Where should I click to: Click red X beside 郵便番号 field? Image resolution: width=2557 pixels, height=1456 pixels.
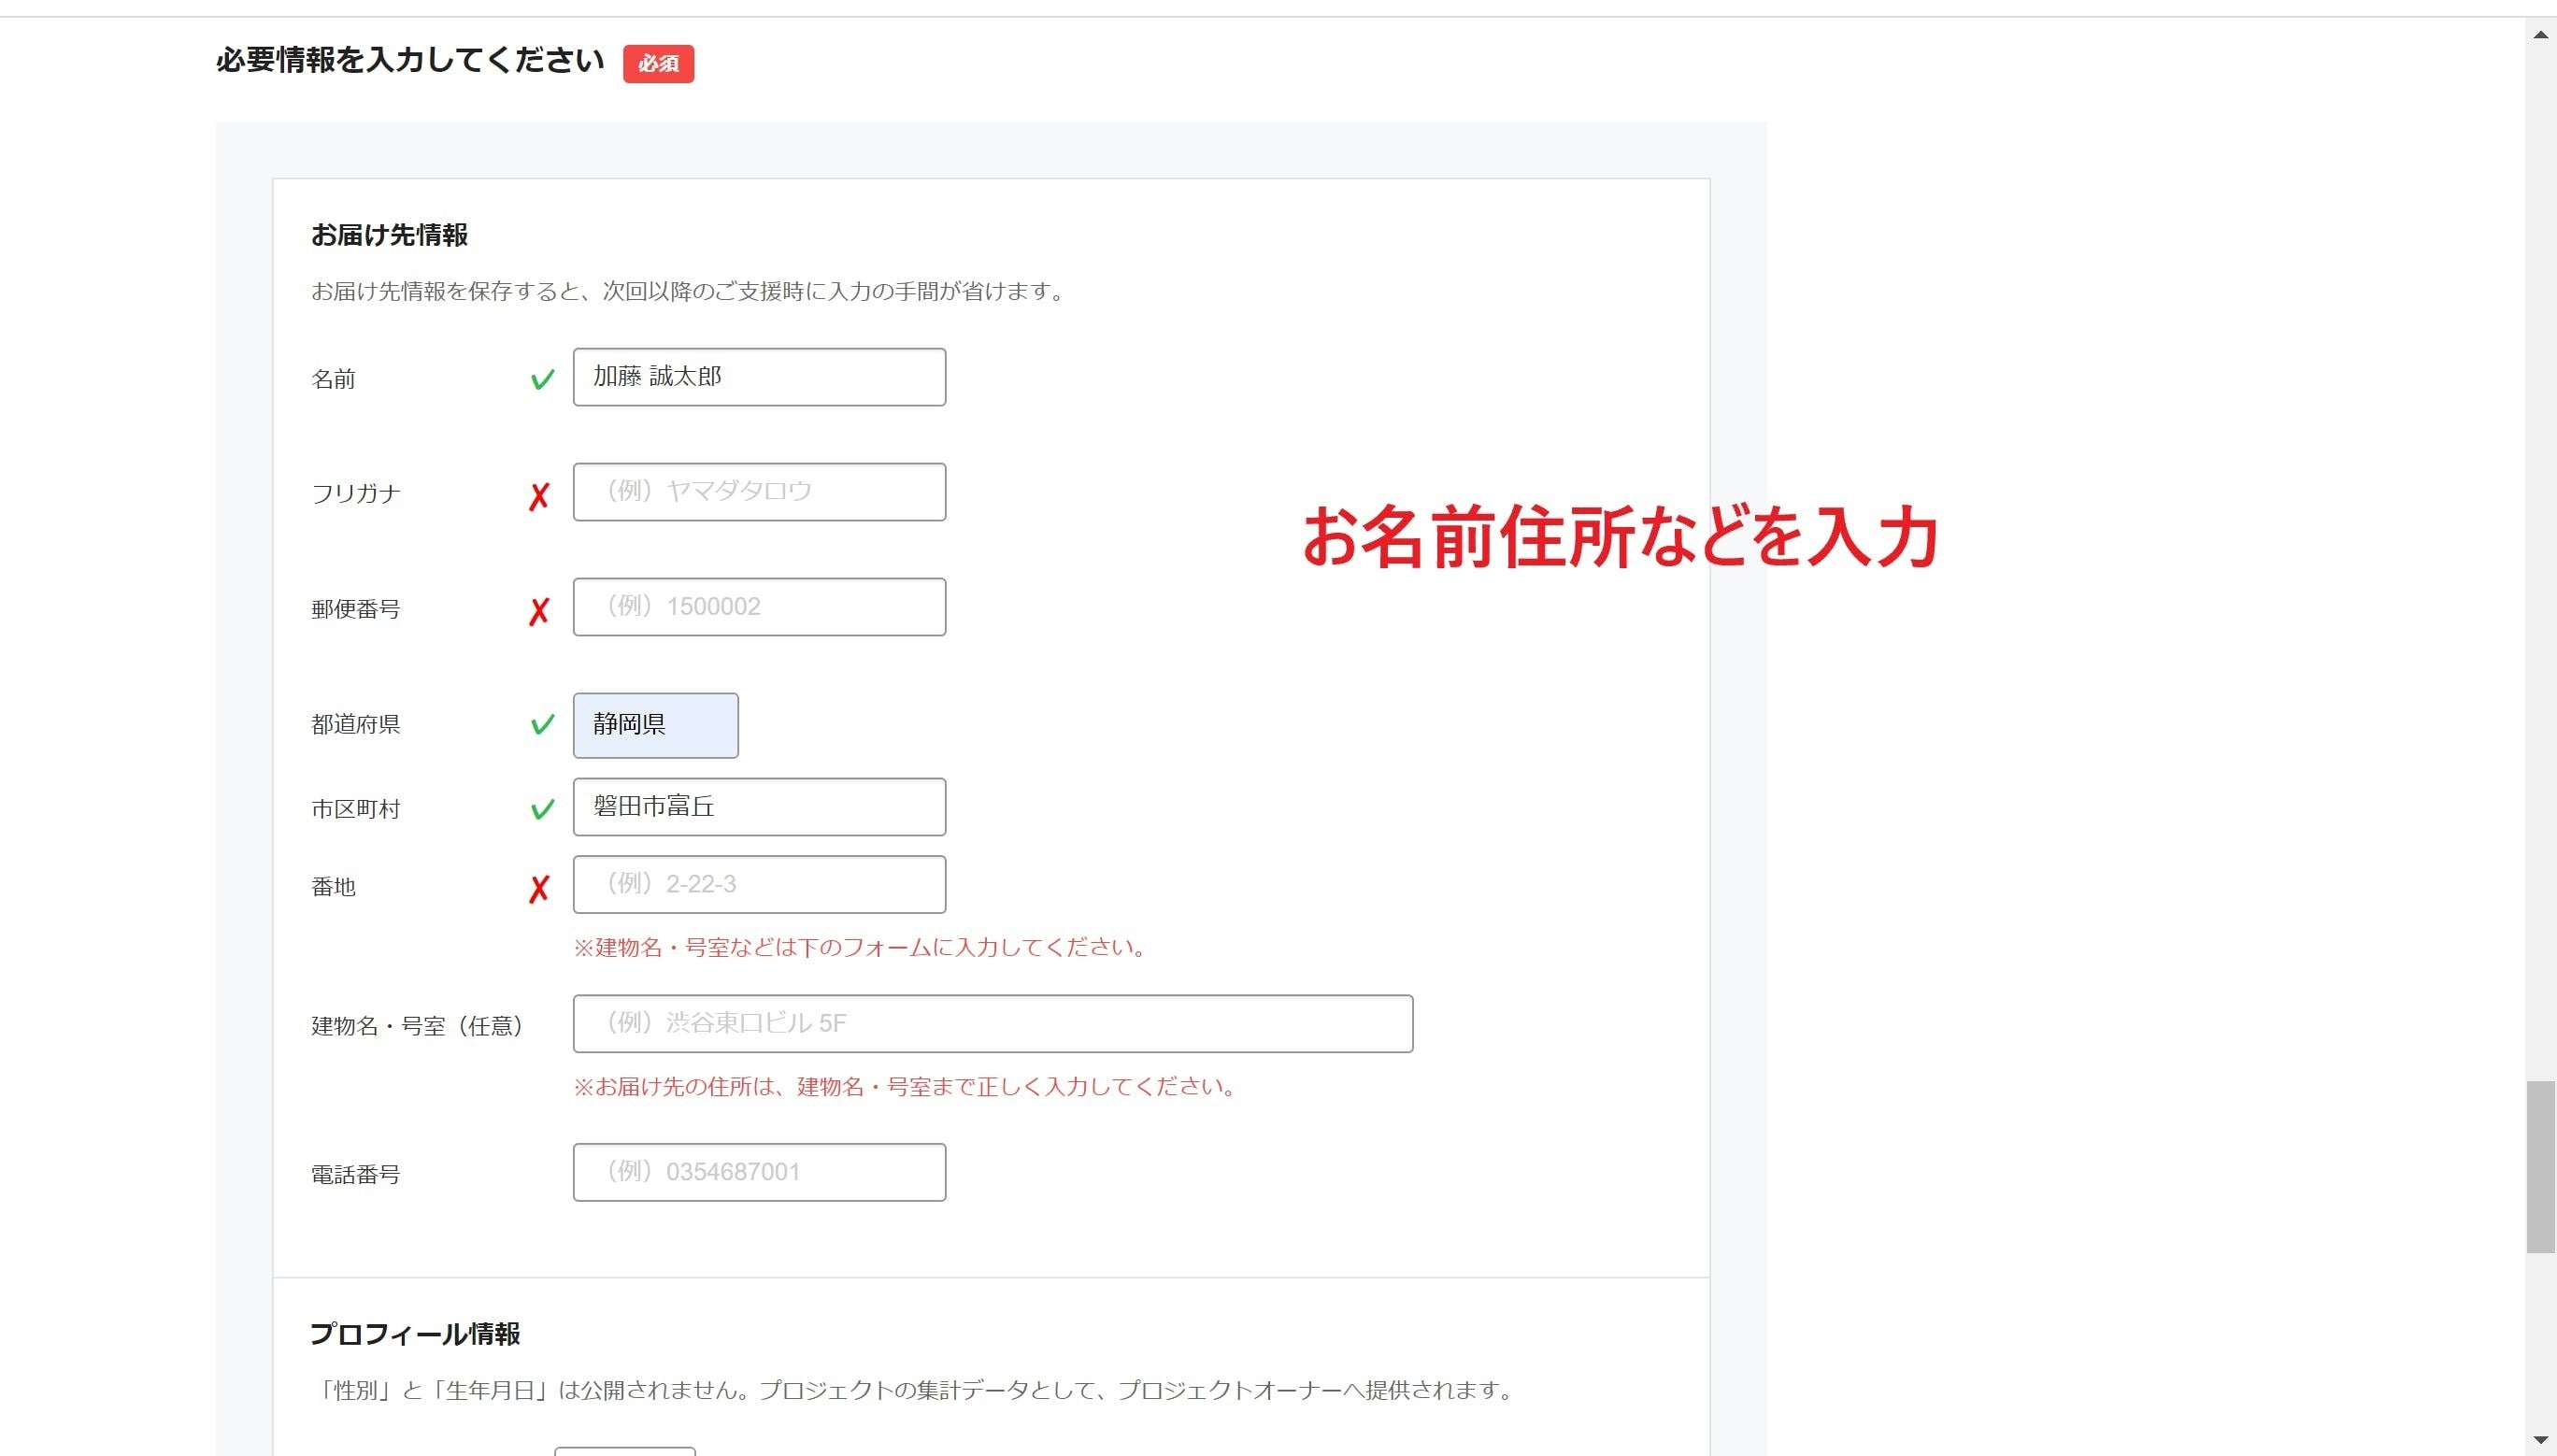[x=539, y=611]
